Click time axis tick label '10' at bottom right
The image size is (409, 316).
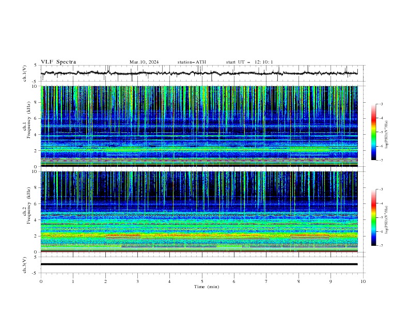click(x=363, y=281)
